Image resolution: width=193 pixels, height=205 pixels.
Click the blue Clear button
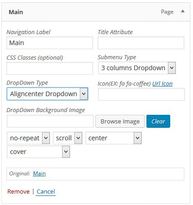click(x=158, y=121)
